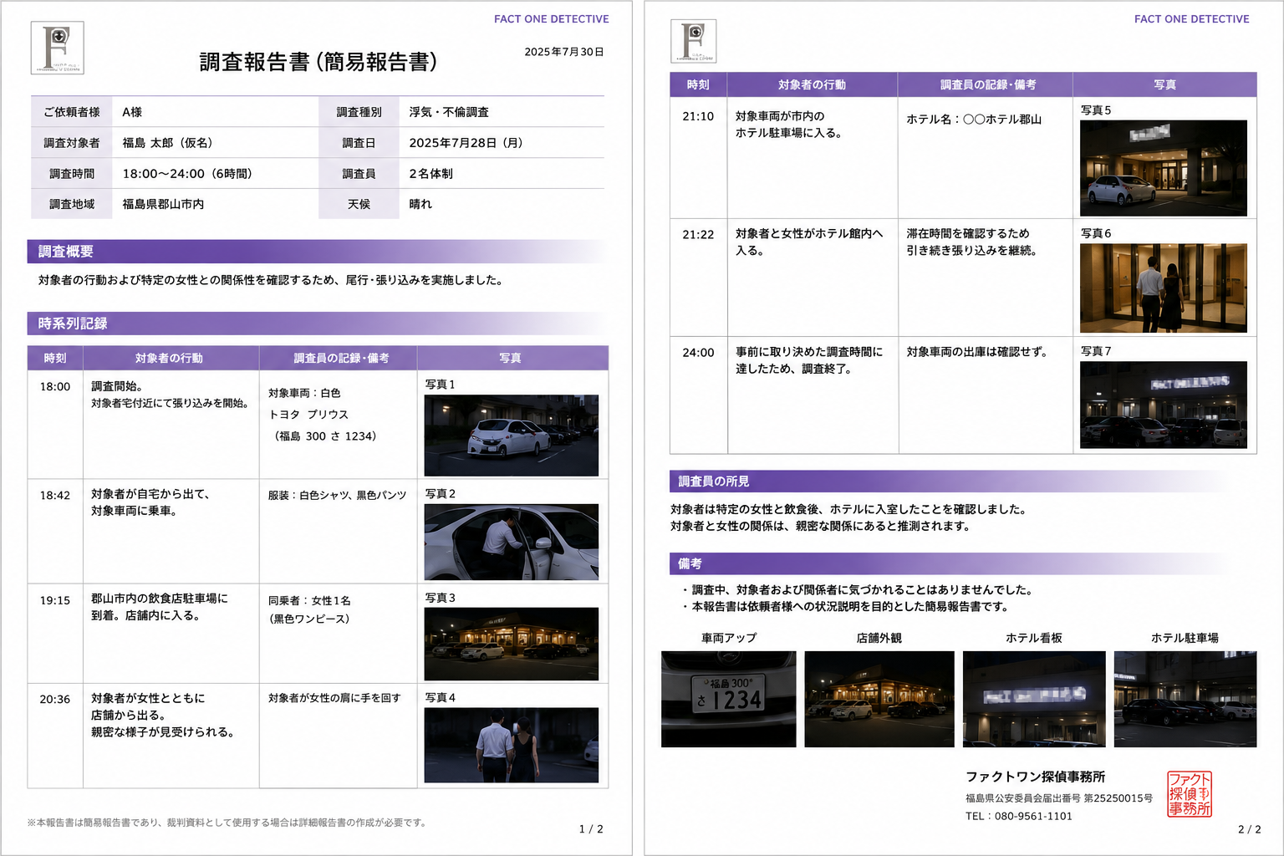View the 写真4 photo of the couple walking
The image size is (1284, 856).
pyautogui.click(x=512, y=746)
